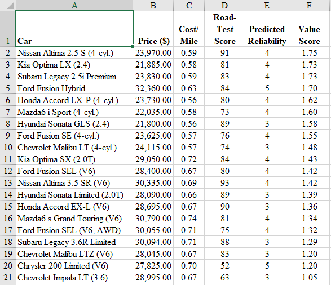Click price cell 23,970.00
Screen dimensions: 331x285
(x=153, y=53)
